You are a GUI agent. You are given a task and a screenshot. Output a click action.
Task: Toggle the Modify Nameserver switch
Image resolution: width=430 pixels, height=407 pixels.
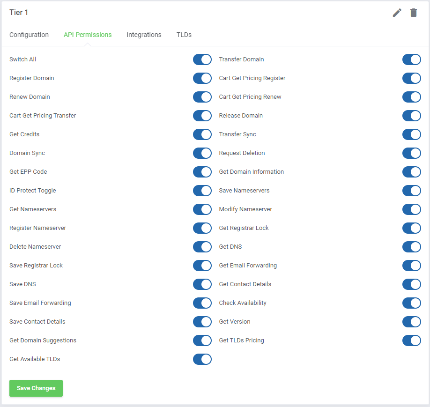pyautogui.click(x=412, y=209)
